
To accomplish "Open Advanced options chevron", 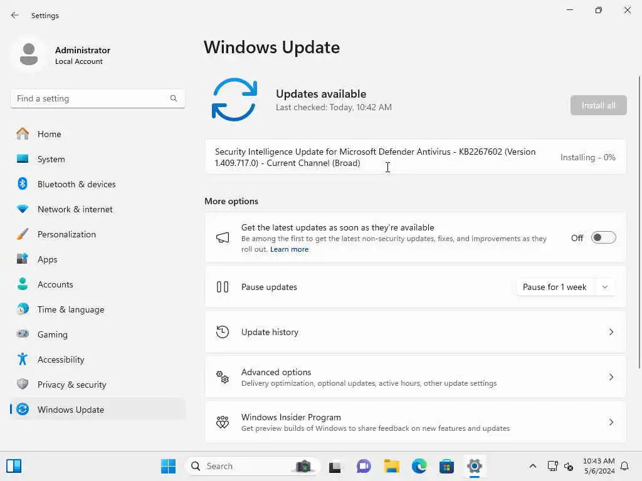I will click(x=611, y=376).
